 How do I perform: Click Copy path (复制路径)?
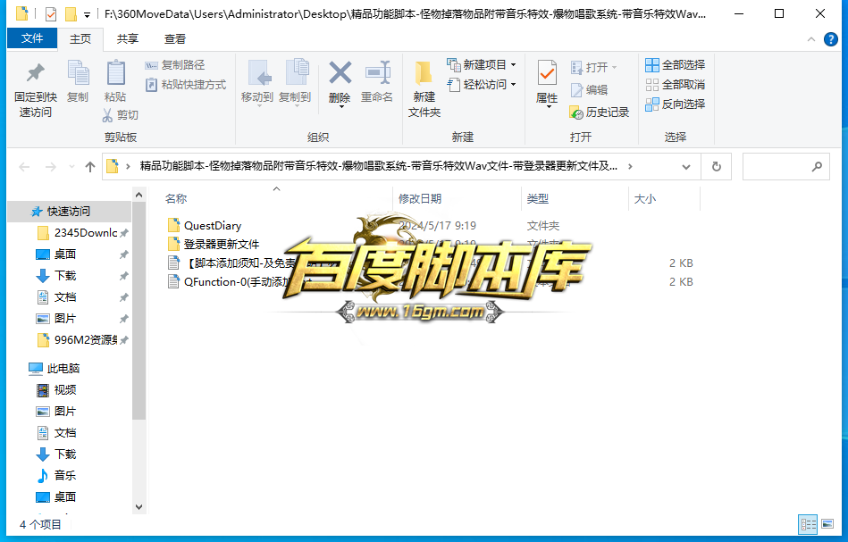[x=175, y=65]
